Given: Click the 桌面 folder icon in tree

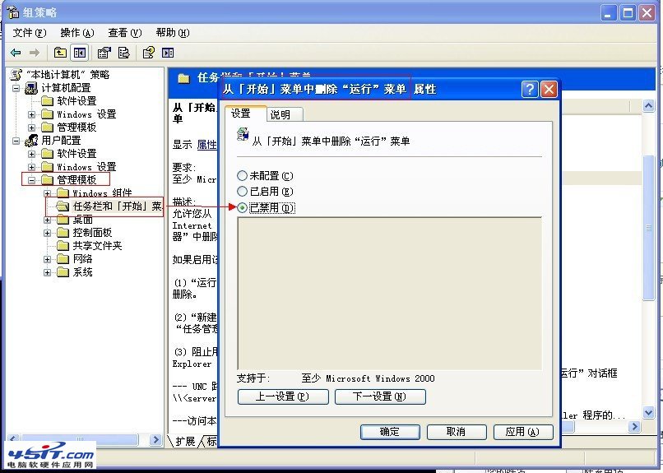Looking at the screenshot, I should (x=63, y=220).
